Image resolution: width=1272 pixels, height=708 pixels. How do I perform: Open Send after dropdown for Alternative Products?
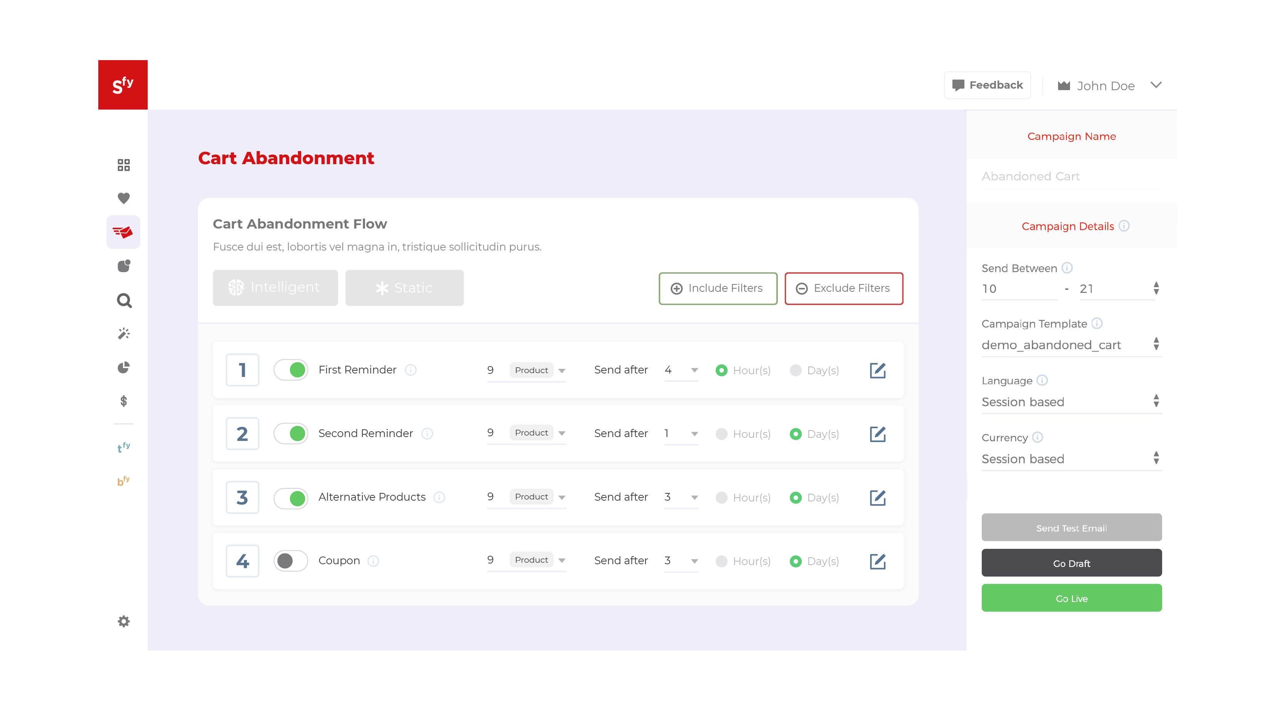click(681, 497)
